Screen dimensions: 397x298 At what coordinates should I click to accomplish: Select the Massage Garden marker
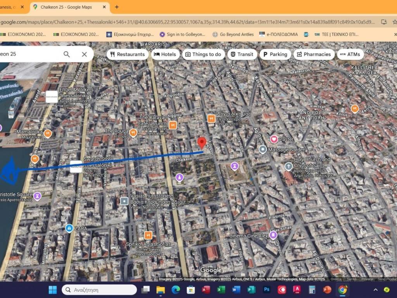pos(262,149)
